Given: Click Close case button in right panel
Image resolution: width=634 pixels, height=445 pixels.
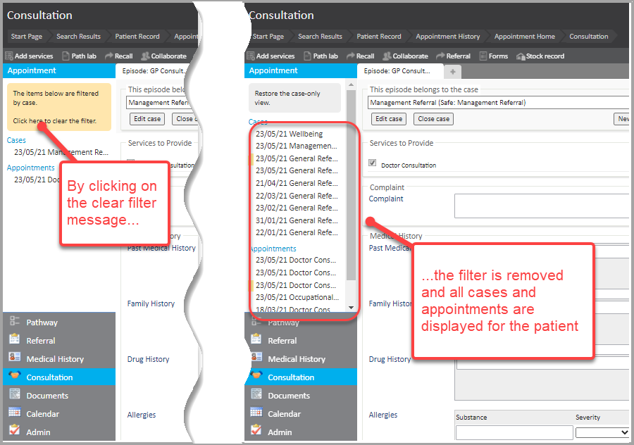Looking at the screenshot, I should tap(433, 119).
